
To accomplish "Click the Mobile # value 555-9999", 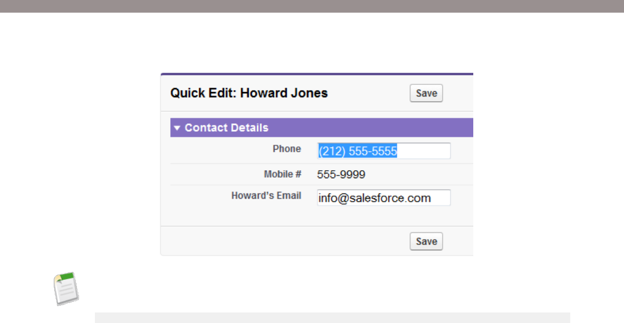I will [341, 174].
